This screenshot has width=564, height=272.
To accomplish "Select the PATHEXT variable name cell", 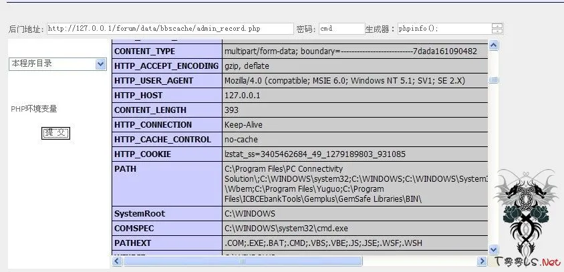I will [x=167, y=243].
